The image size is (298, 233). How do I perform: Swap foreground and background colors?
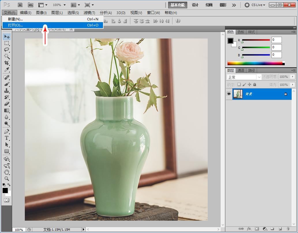(x=9, y=184)
